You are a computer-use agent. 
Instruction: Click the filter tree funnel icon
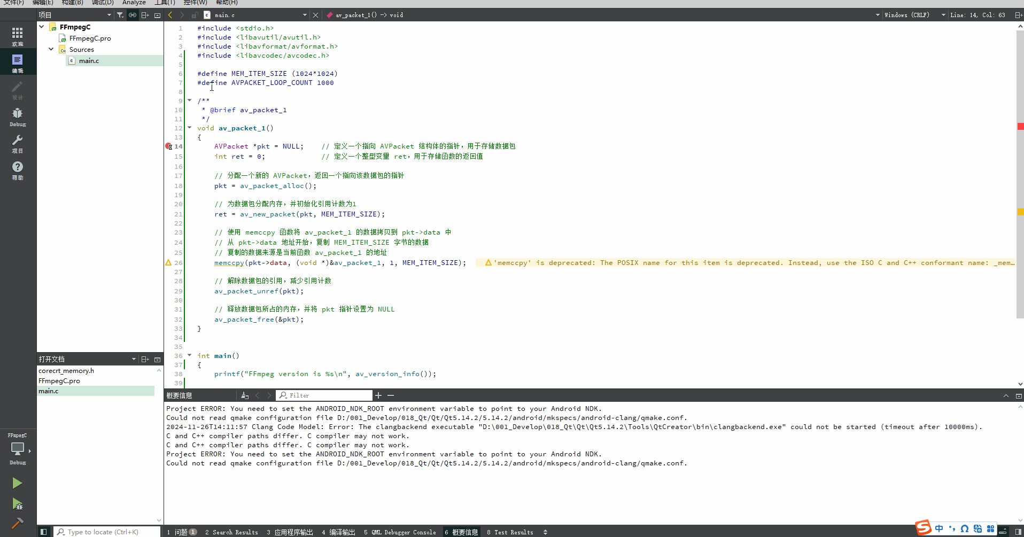120,15
